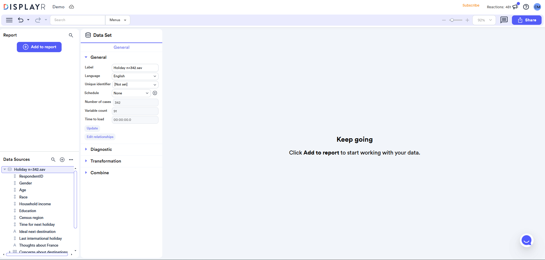Open the Language dropdown showing English

(135, 76)
